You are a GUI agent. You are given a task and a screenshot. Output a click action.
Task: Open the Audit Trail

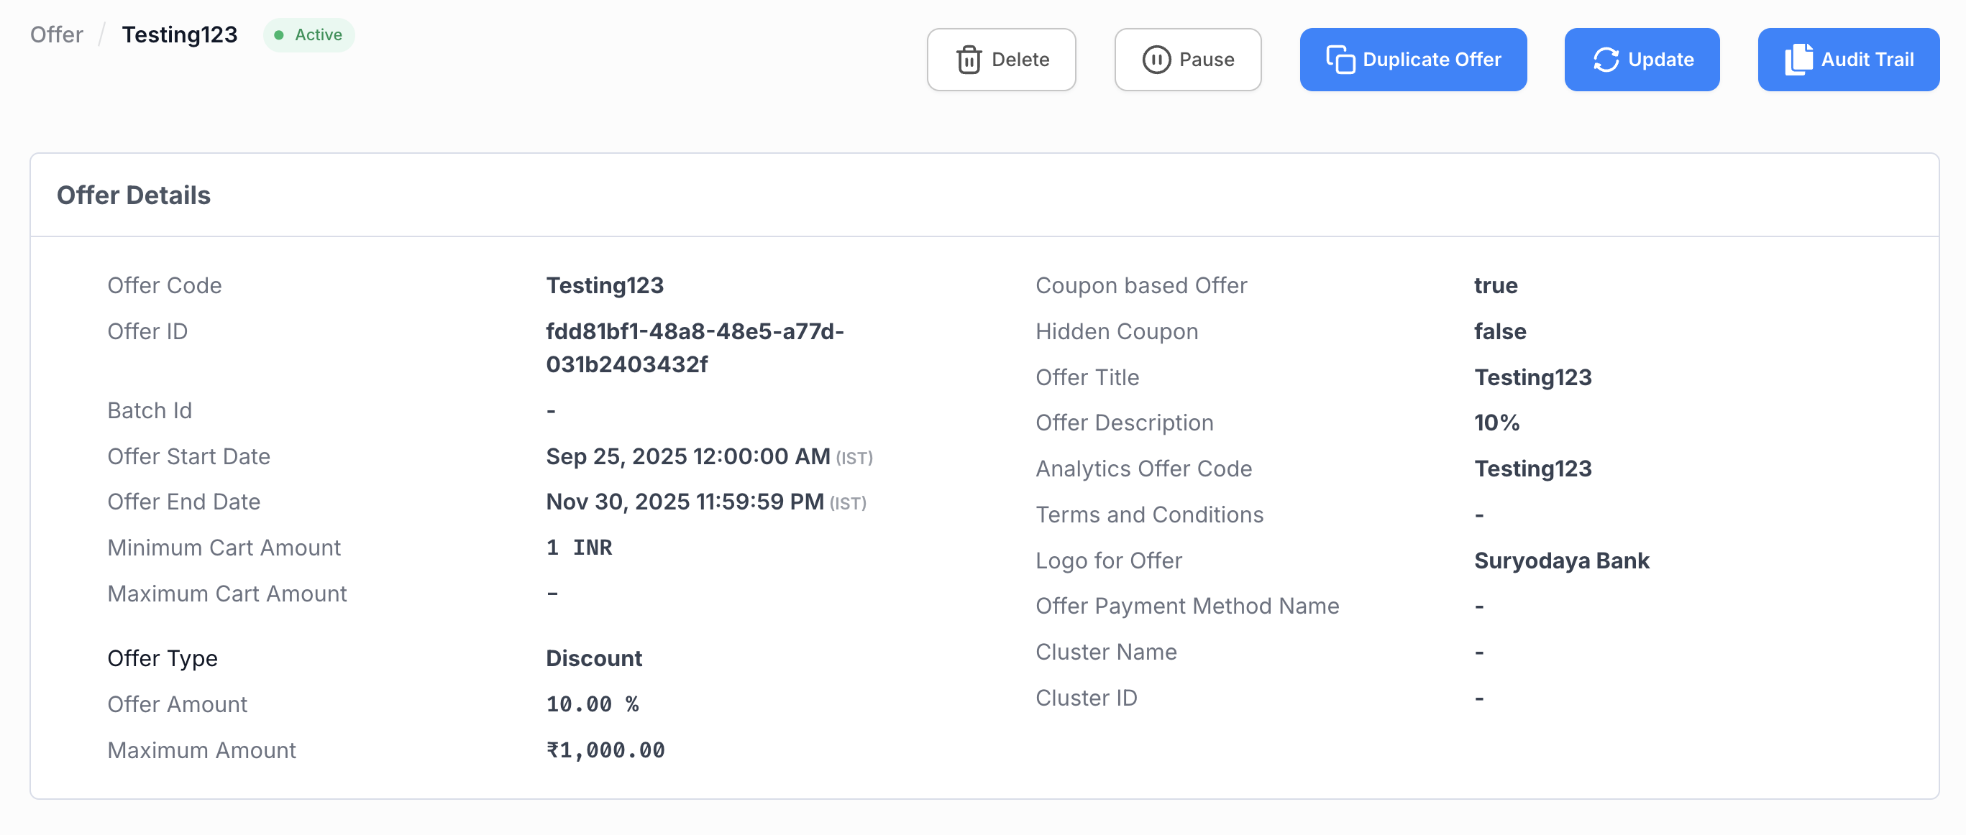click(1847, 60)
